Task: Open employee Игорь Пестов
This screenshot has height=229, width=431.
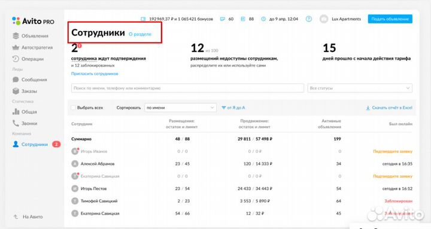Action: click(x=93, y=188)
